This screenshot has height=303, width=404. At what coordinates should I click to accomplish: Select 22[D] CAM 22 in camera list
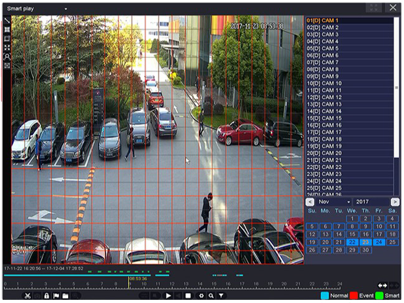pos(349,167)
